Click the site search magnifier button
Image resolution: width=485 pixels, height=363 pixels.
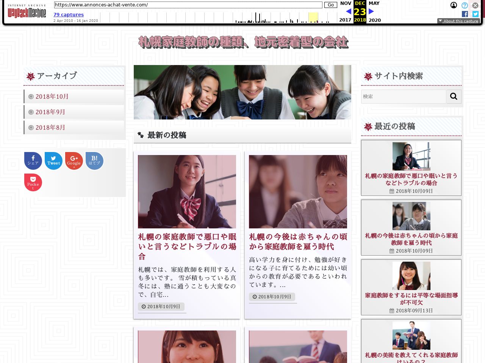point(454,96)
